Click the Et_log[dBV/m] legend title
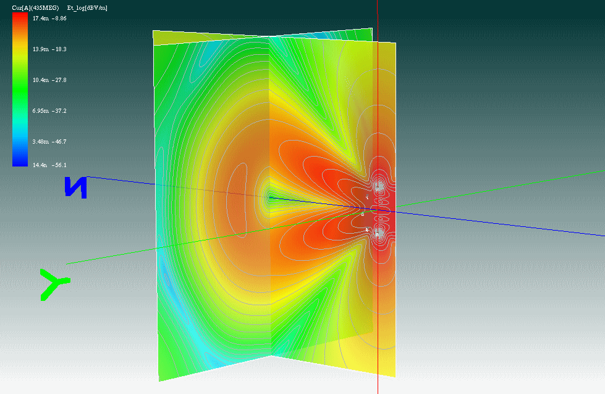Image resolution: width=605 pixels, height=394 pixels. (88, 8)
